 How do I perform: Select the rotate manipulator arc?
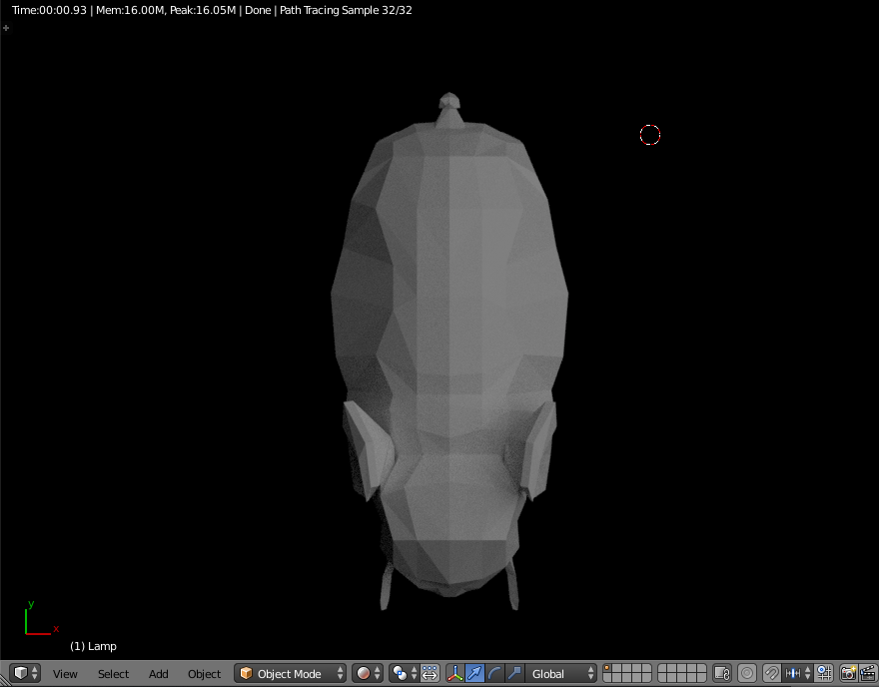(494, 673)
